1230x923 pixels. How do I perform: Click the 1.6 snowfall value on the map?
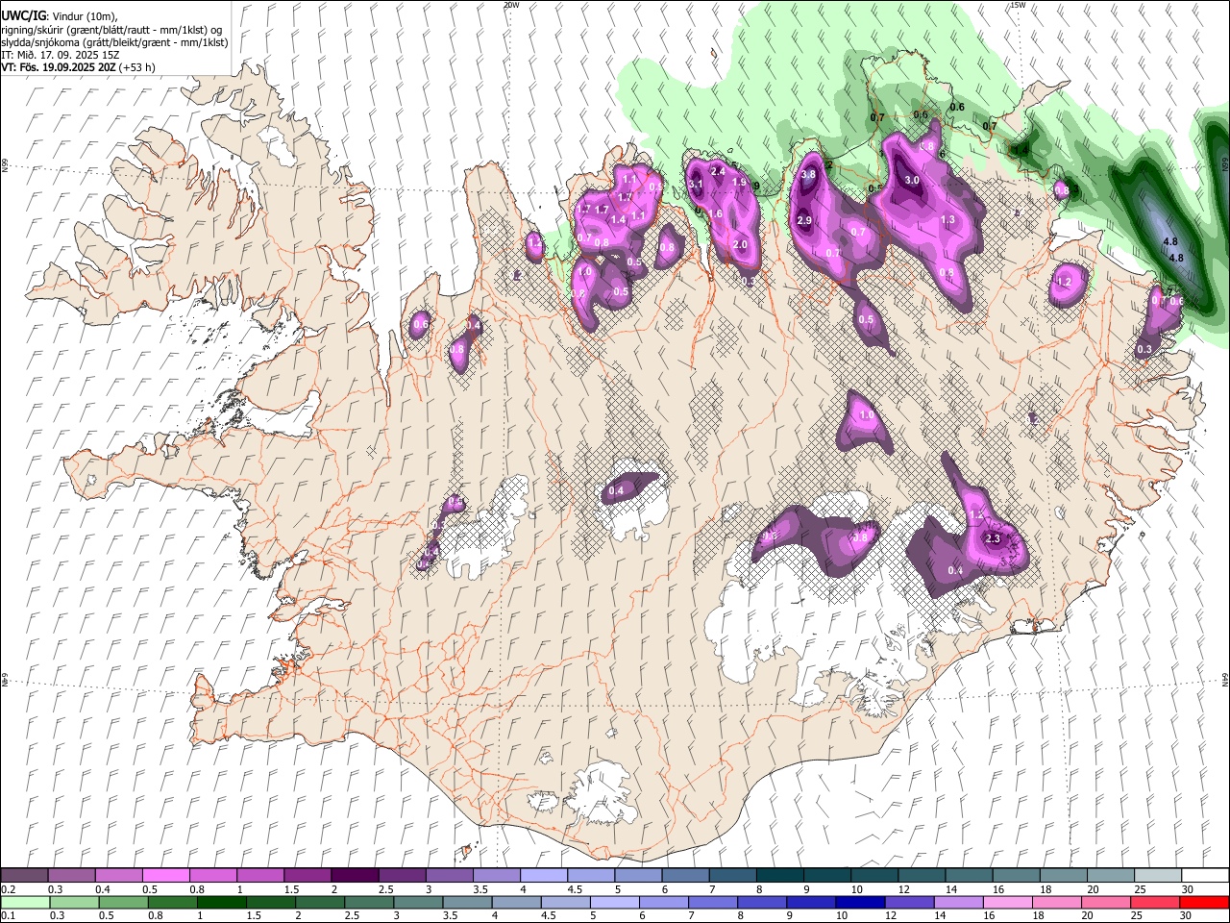click(x=715, y=214)
